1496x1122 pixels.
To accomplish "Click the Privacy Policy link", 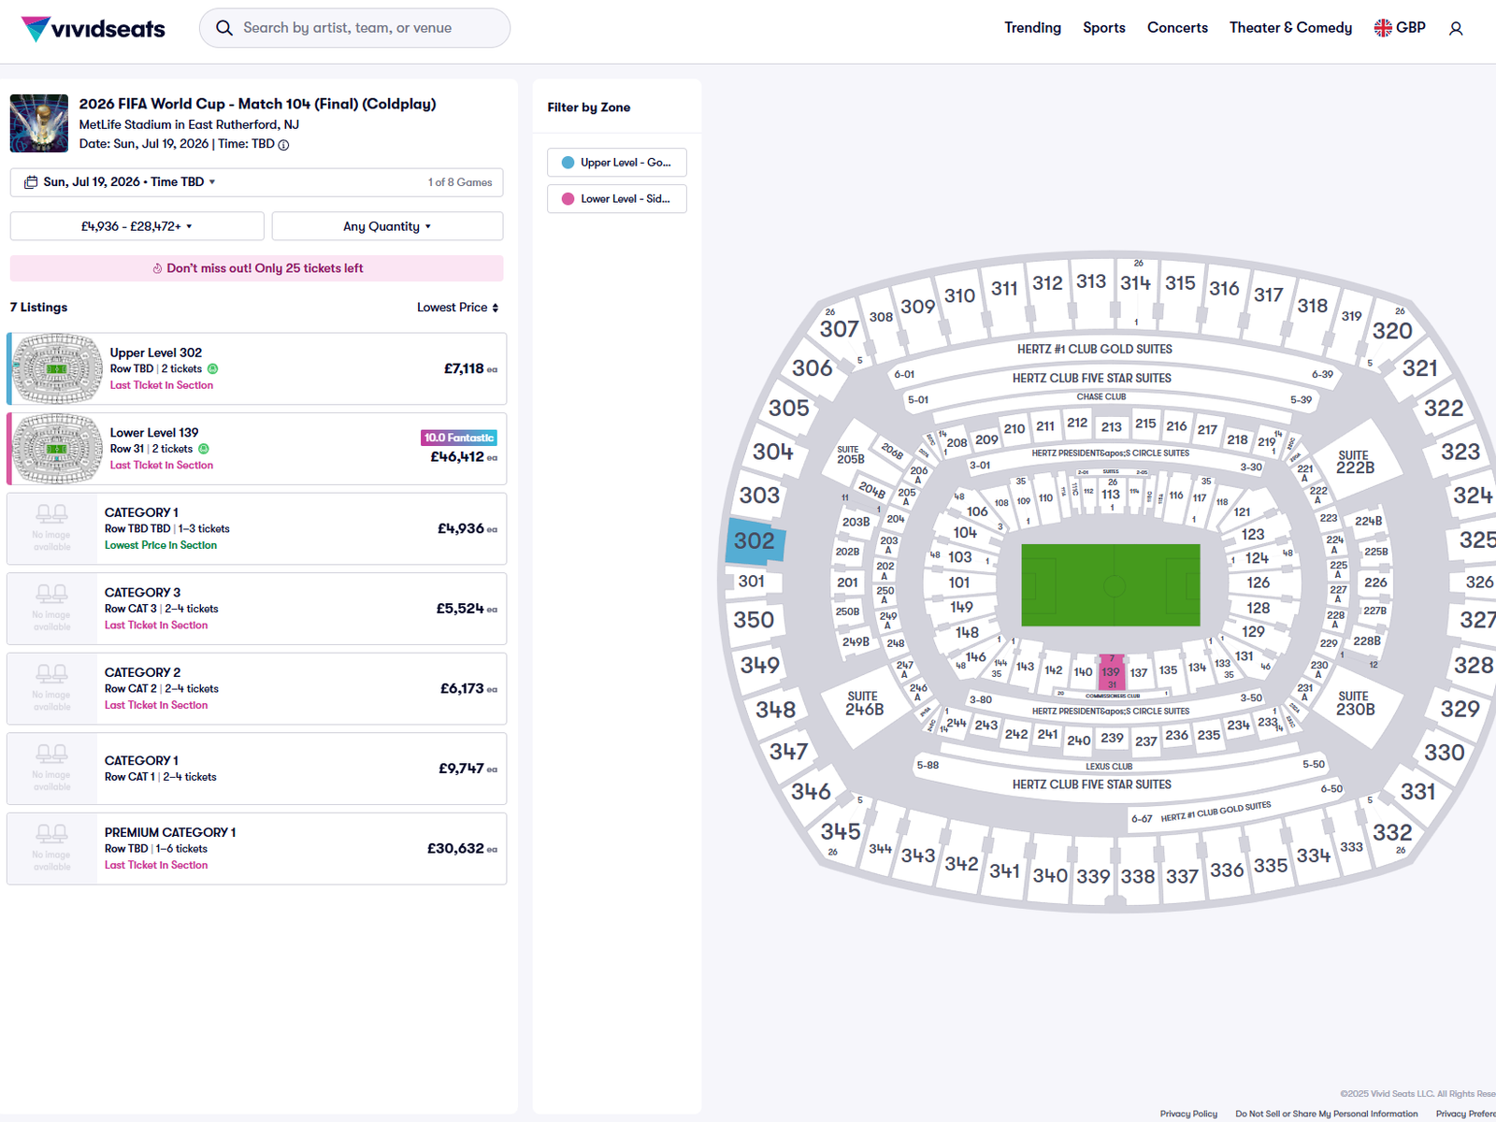I will [1188, 1114].
